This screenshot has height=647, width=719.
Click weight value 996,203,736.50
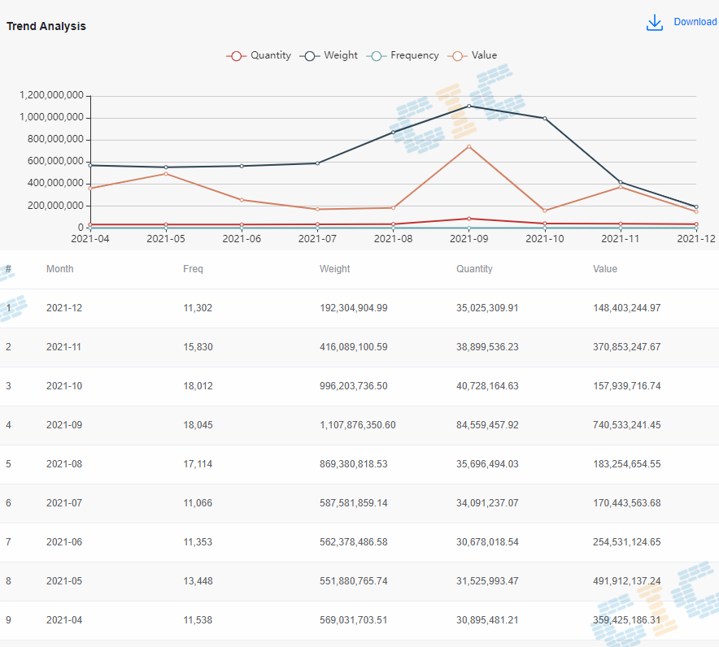[354, 386]
